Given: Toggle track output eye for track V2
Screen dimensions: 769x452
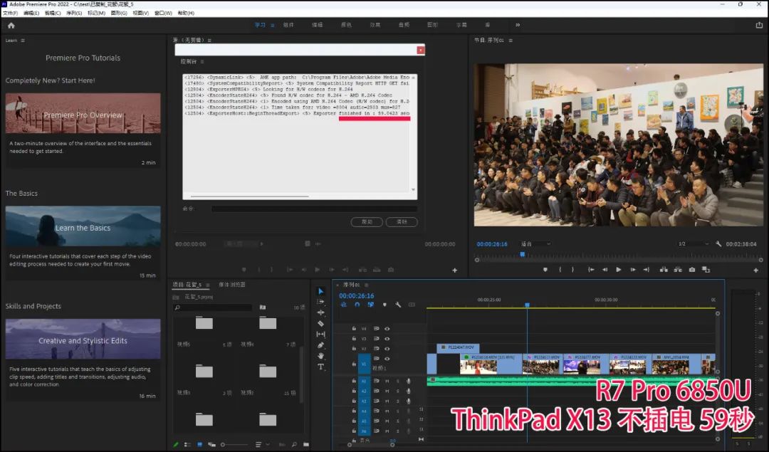Looking at the screenshot, I should (x=387, y=347).
